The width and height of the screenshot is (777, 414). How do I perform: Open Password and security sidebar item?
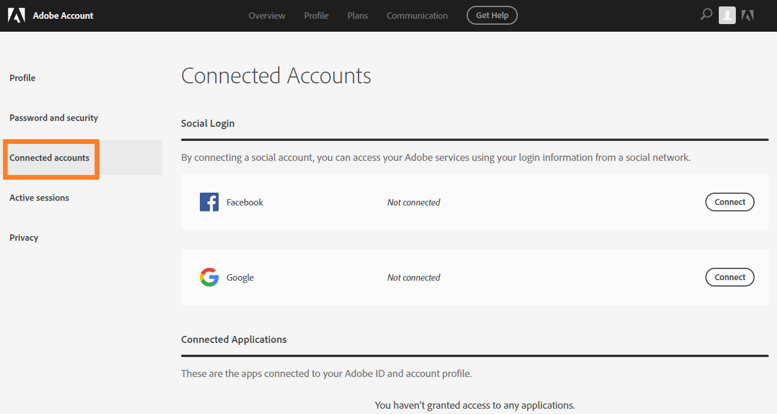click(x=53, y=118)
